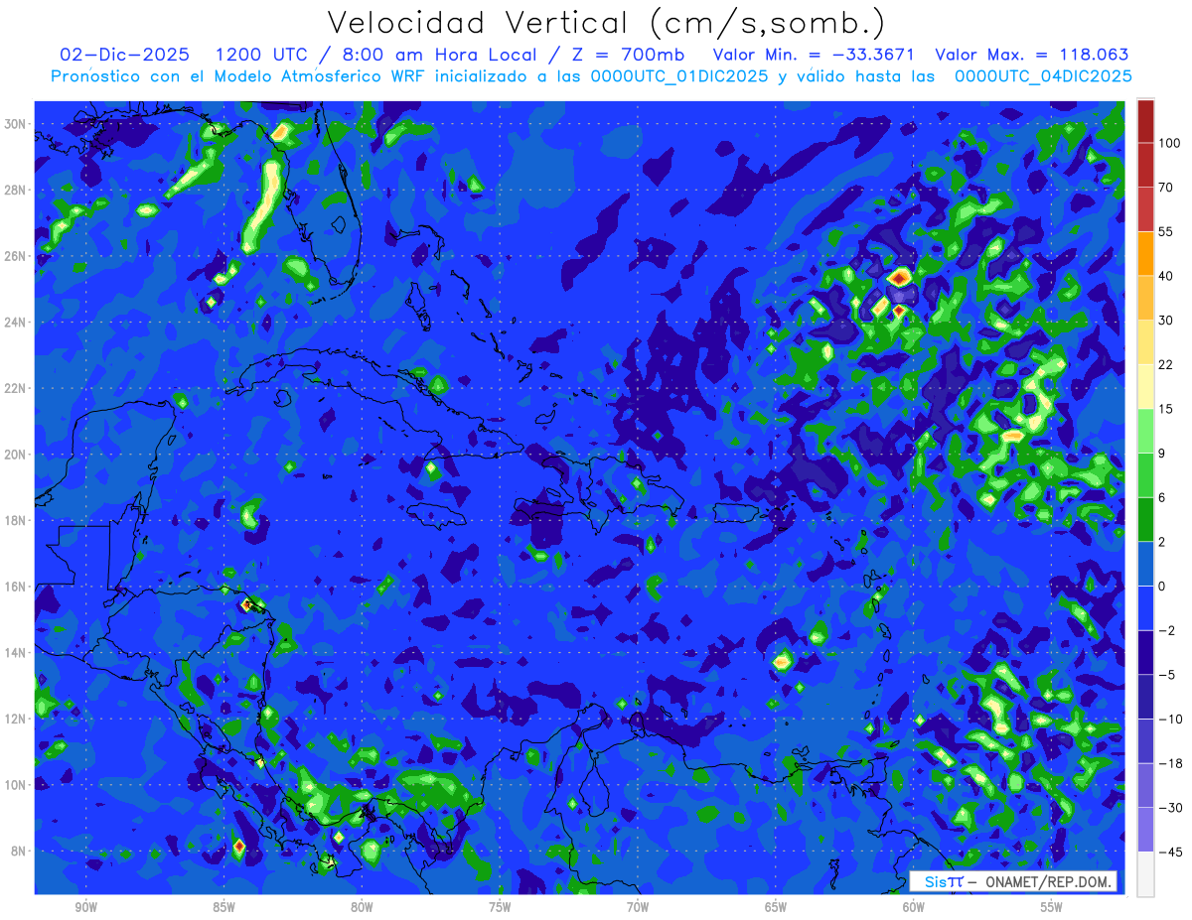Click the valid-until time '0000UTC_04DIC2025'
This screenshot has width=1192, height=920.
[1042, 76]
